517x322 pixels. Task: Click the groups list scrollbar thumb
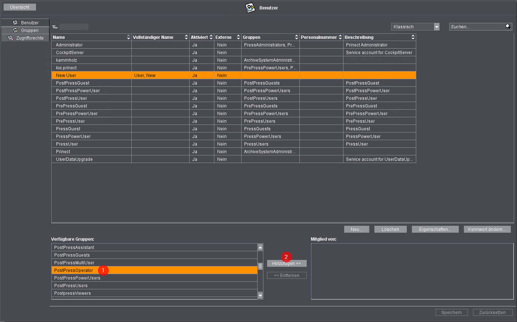pos(260,266)
